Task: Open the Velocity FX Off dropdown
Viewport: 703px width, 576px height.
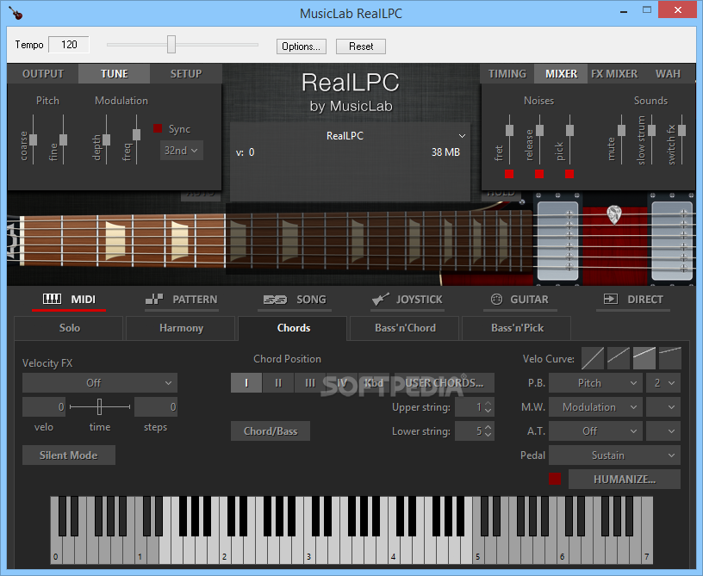Action: coord(100,383)
